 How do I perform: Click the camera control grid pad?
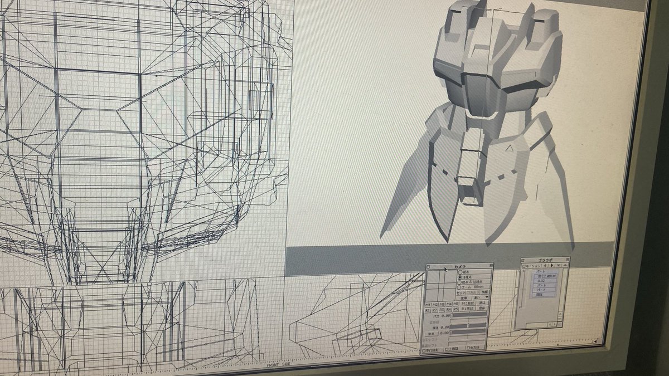pyautogui.click(x=441, y=285)
